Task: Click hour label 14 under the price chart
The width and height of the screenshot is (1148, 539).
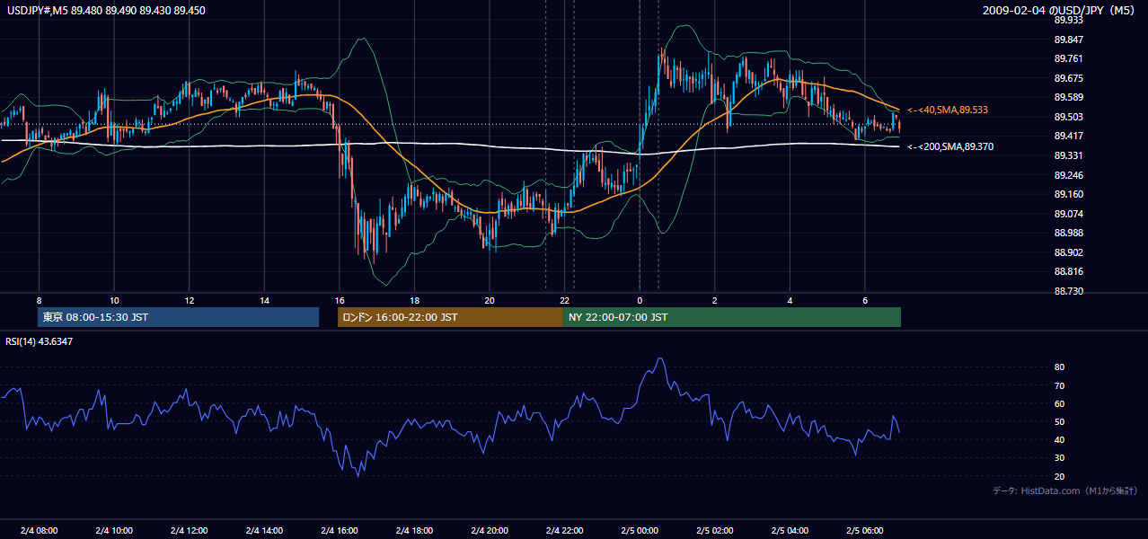Action: 264,300
